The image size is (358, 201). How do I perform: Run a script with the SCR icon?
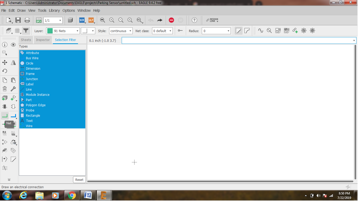[82, 20]
